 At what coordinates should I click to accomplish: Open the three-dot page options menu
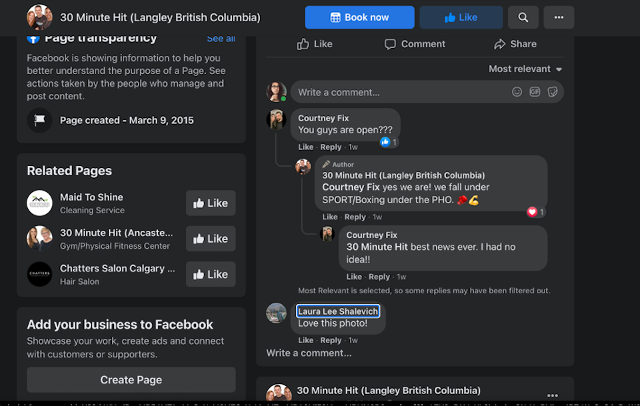(x=559, y=17)
